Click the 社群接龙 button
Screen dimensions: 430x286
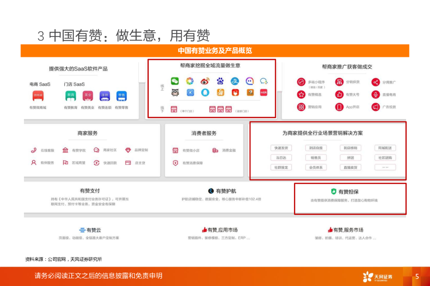pyautogui.click(x=281, y=167)
